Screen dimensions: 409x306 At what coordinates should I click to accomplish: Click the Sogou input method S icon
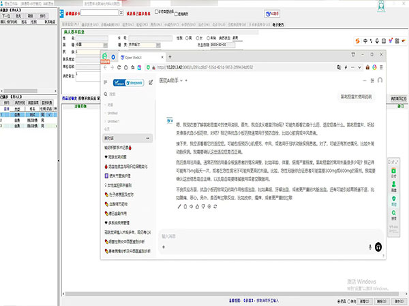tap(358, 41)
